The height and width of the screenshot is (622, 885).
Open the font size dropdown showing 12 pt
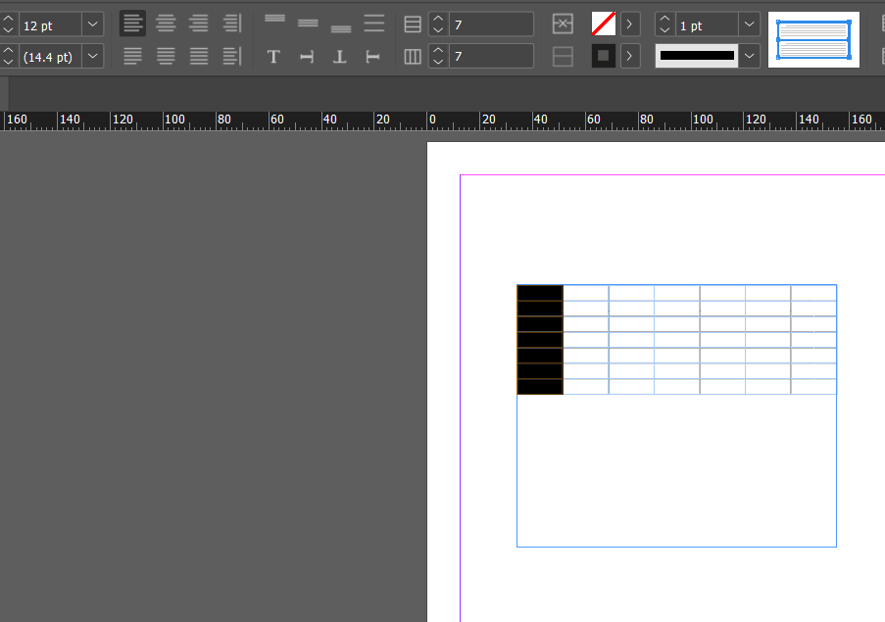click(92, 24)
